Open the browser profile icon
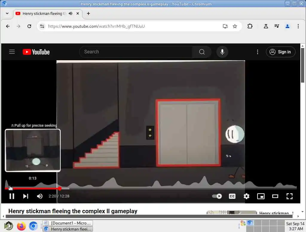This screenshot has width=306, height=232. [287, 26]
